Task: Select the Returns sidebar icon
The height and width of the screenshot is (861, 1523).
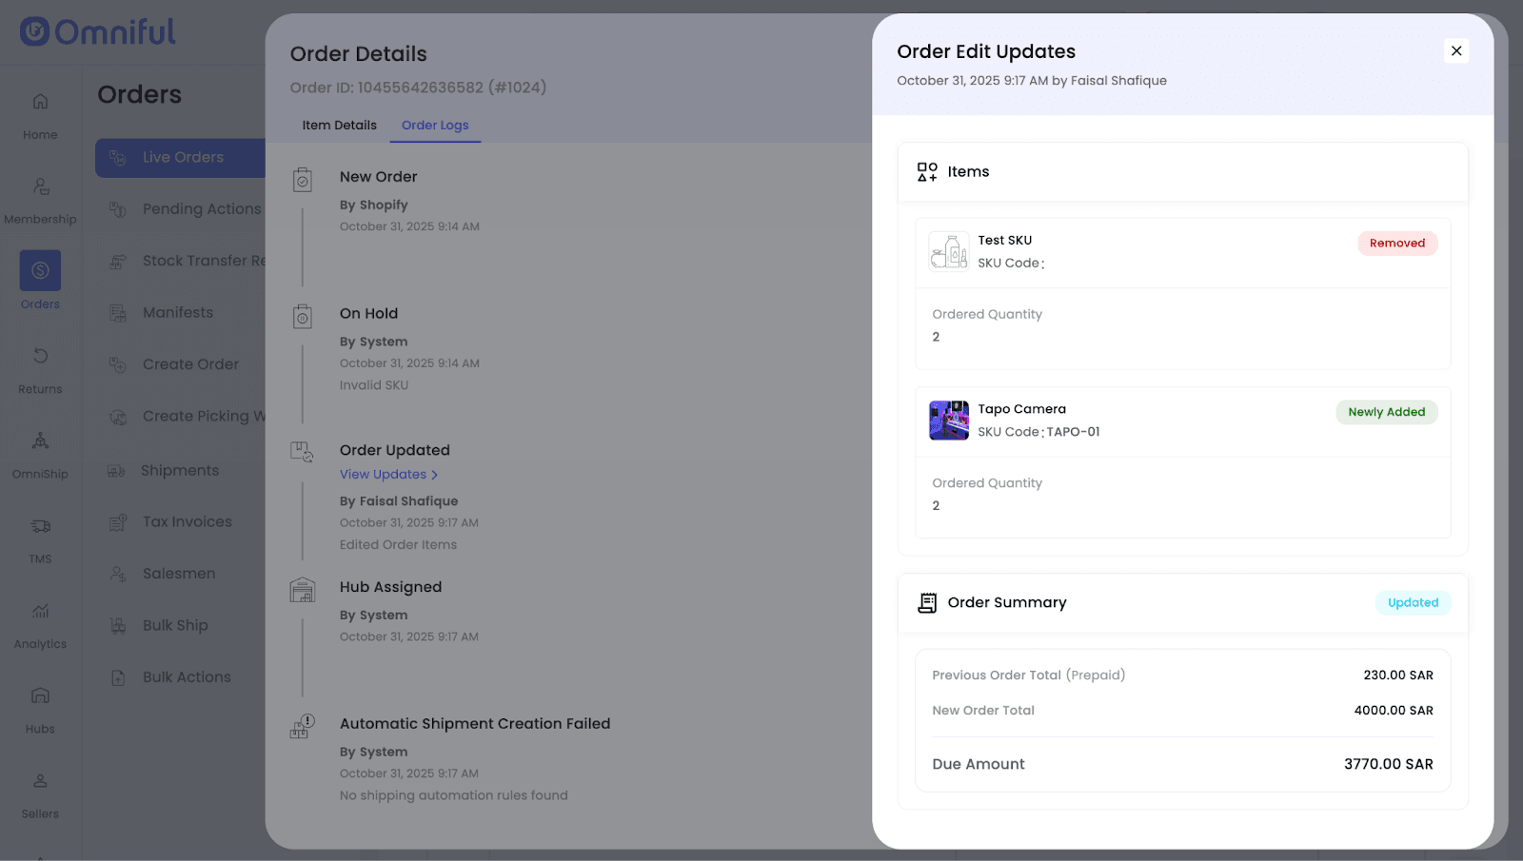Action: coord(40,357)
